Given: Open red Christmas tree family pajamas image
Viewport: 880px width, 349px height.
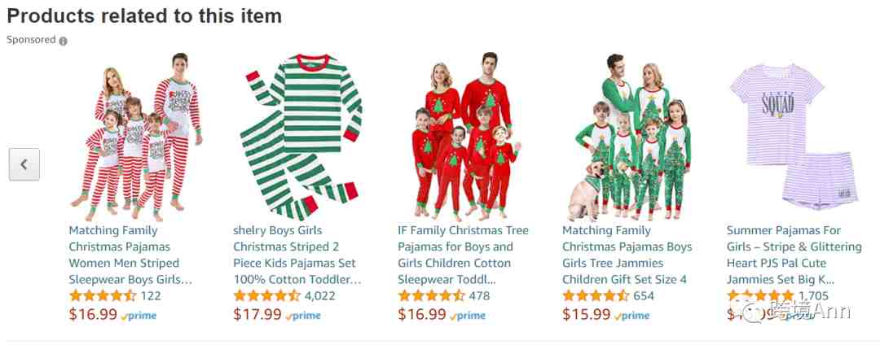Looking at the screenshot, I should point(464,137).
